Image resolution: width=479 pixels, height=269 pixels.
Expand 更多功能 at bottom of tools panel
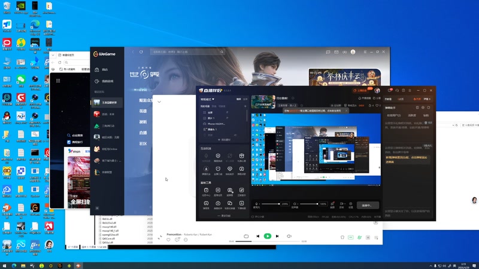pyautogui.click(x=224, y=216)
